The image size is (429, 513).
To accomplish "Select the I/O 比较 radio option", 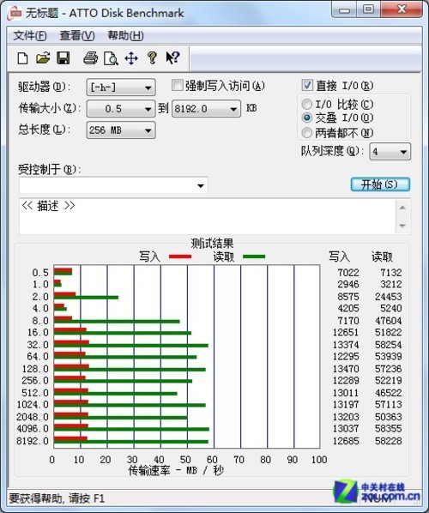I will click(x=306, y=105).
